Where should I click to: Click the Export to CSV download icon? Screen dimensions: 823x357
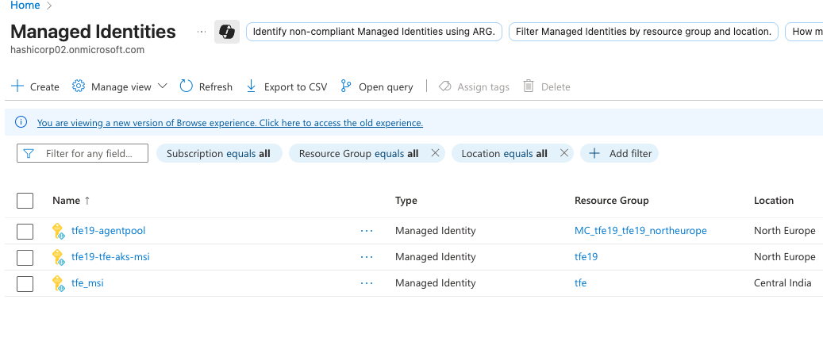point(252,86)
